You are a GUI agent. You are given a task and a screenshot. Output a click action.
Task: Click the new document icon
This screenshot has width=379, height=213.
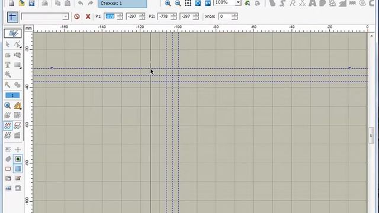point(12,3)
